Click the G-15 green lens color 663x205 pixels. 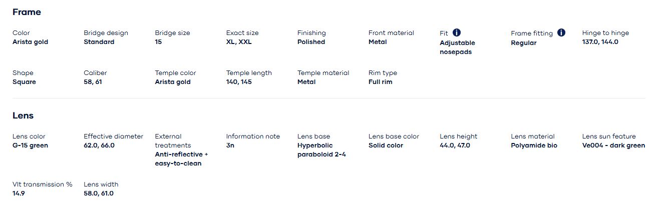pyautogui.click(x=30, y=145)
